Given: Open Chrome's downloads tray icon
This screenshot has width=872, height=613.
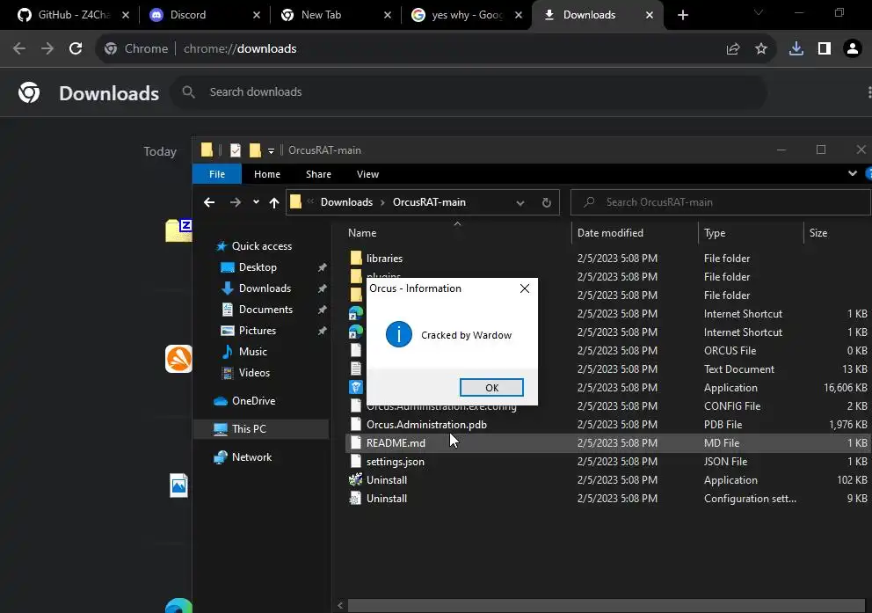Looking at the screenshot, I should [796, 49].
